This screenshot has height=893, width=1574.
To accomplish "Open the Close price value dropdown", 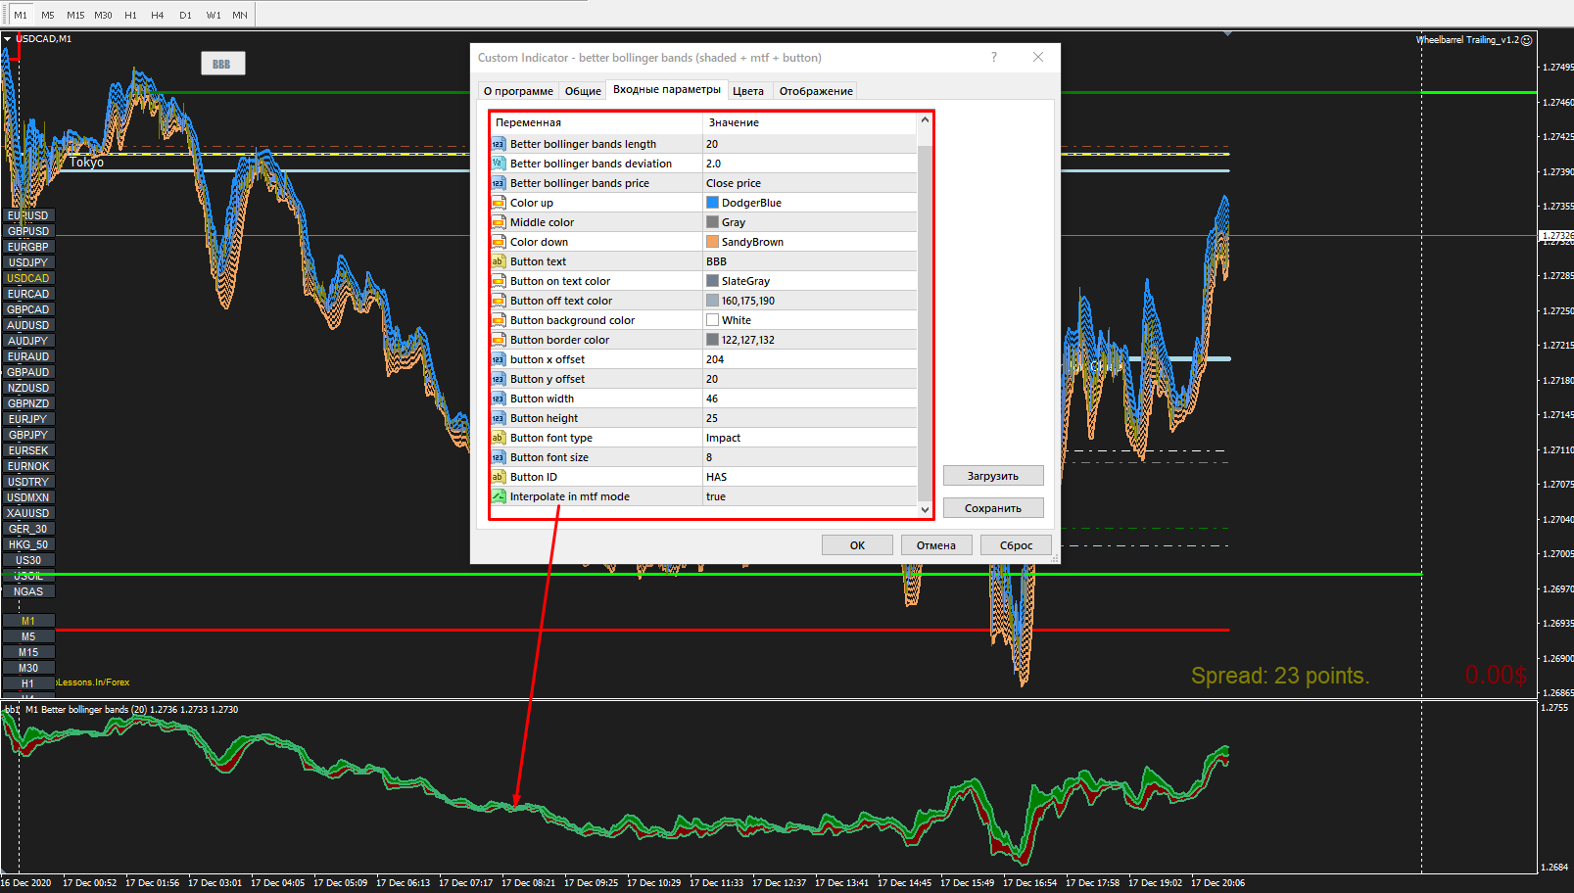I will click(809, 183).
